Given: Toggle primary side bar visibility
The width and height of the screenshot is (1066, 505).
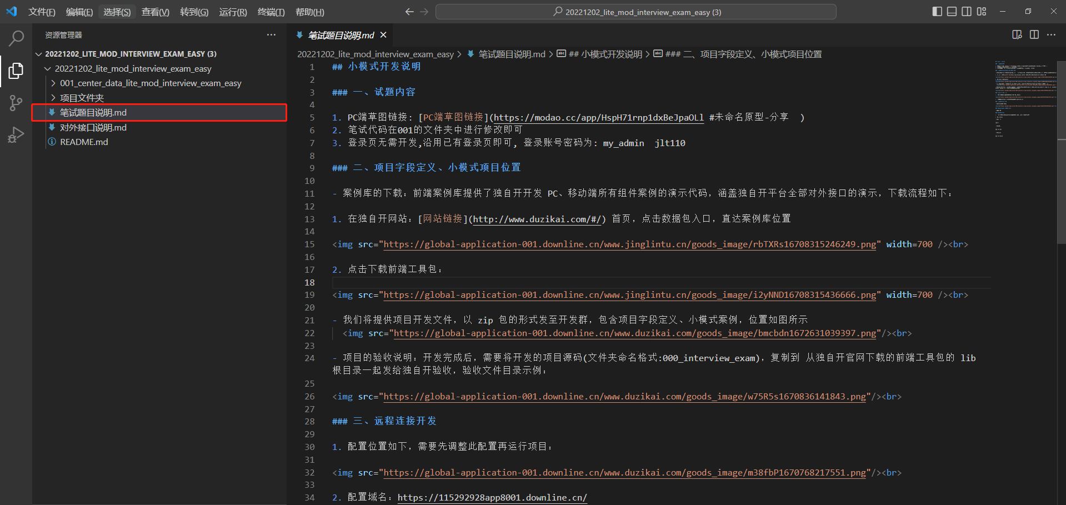Looking at the screenshot, I should [x=937, y=11].
